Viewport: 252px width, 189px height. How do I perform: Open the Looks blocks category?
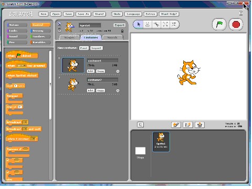coord(17,31)
